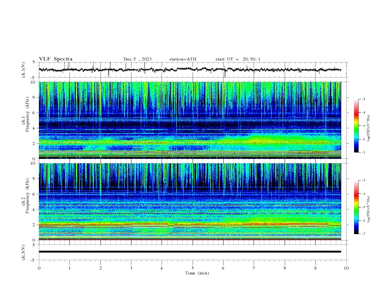Click the 'station=ATH' label
390x301 pixels.
coord(183,59)
